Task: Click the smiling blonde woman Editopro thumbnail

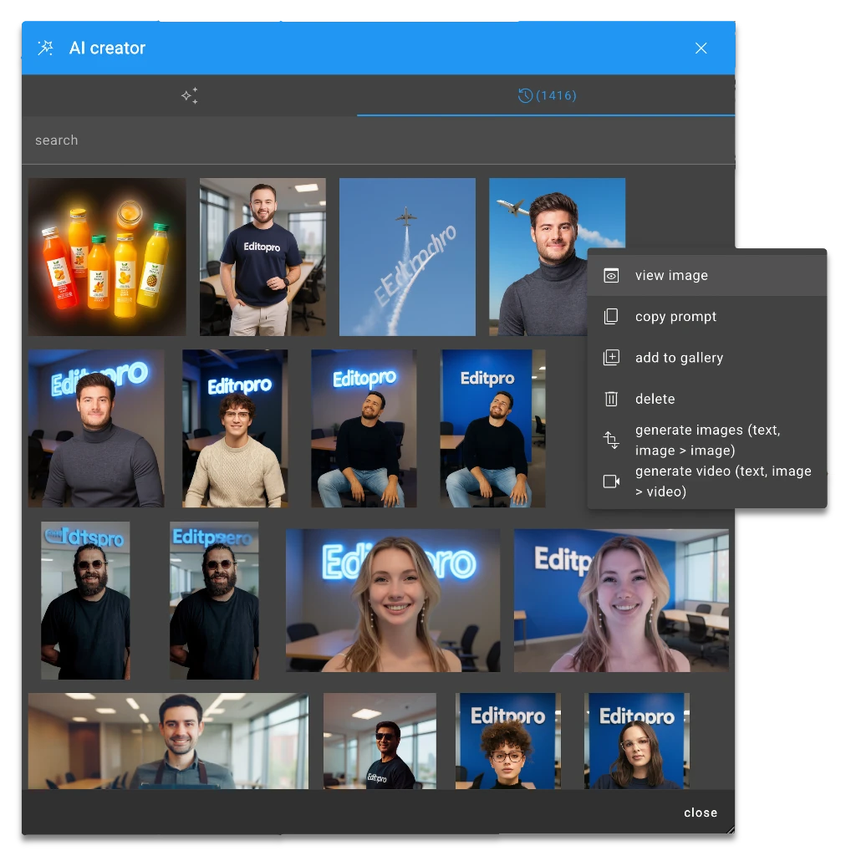Action: tap(391, 600)
